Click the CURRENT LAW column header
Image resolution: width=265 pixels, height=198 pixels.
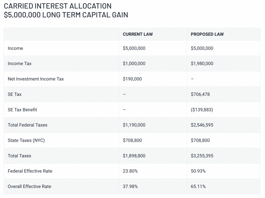[x=138, y=34]
